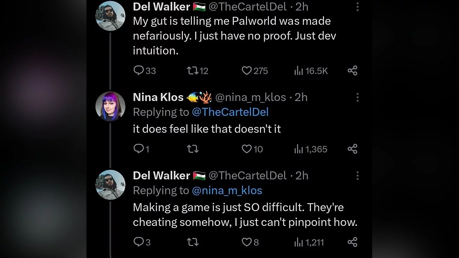The image size is (459, 258).
Task: Like the tweet with 275 likes
Action: [247, 71]
